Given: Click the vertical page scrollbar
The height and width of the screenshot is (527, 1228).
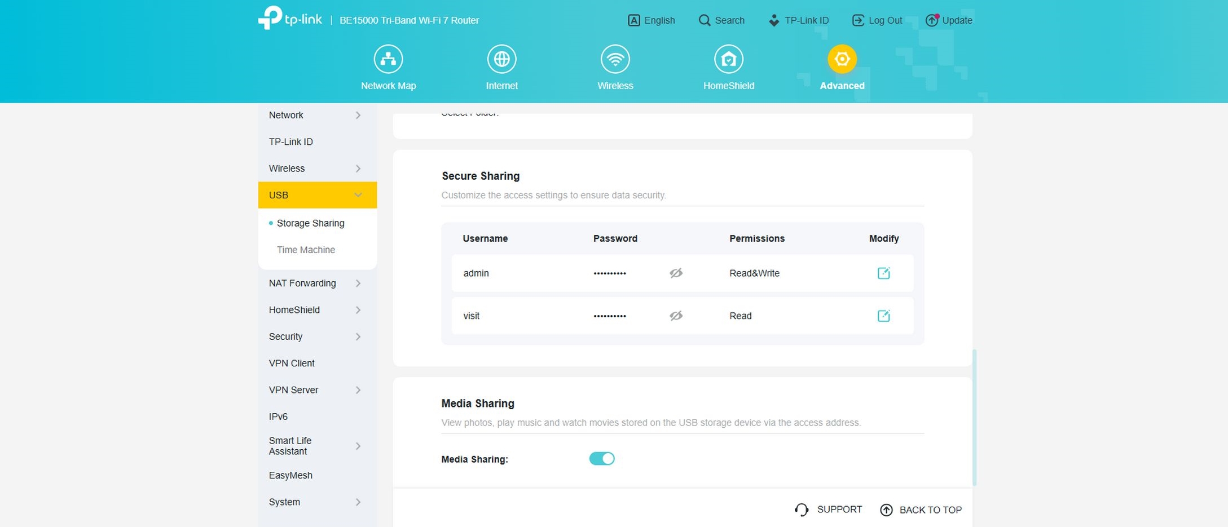Looking at the screenshot, I should point(974,417).
